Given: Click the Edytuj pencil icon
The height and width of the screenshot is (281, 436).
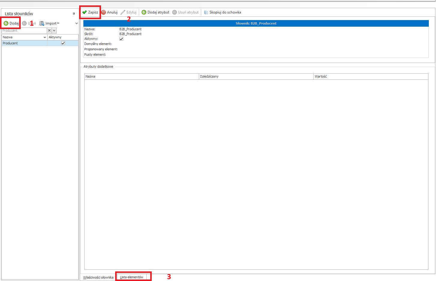Looking at the screenshot, I should (x=123, y=12).
